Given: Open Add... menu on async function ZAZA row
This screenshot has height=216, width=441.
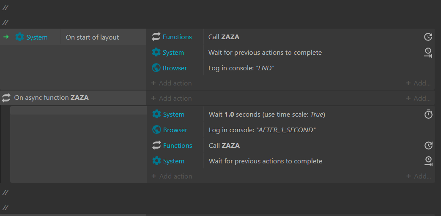Looking at the screenshot, I should tap(418, 99).
